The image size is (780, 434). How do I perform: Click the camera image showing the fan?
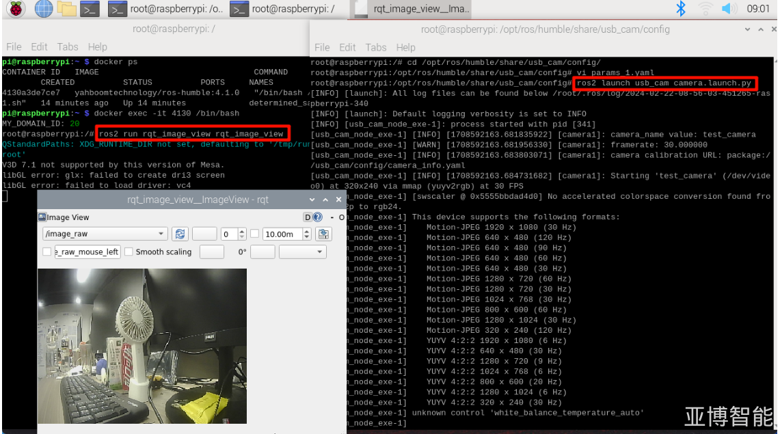tap(142, 346)
